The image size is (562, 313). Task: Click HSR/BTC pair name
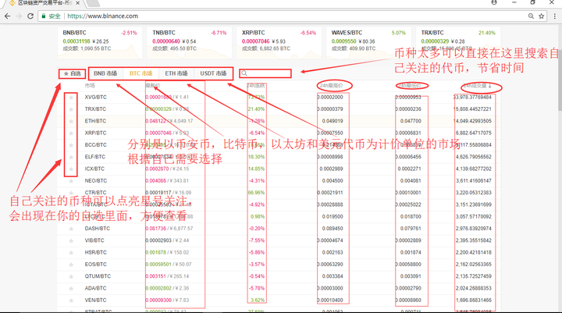pyautogui.click(x=95, y=252)
